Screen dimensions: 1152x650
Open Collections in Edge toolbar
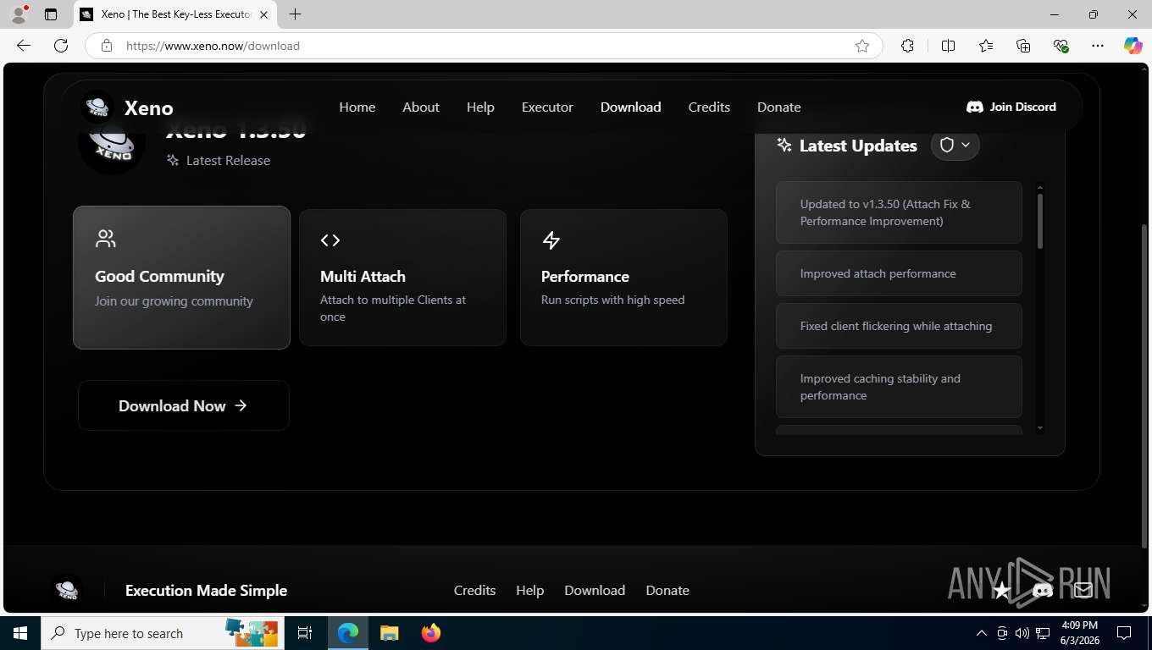coord(1023,46)
